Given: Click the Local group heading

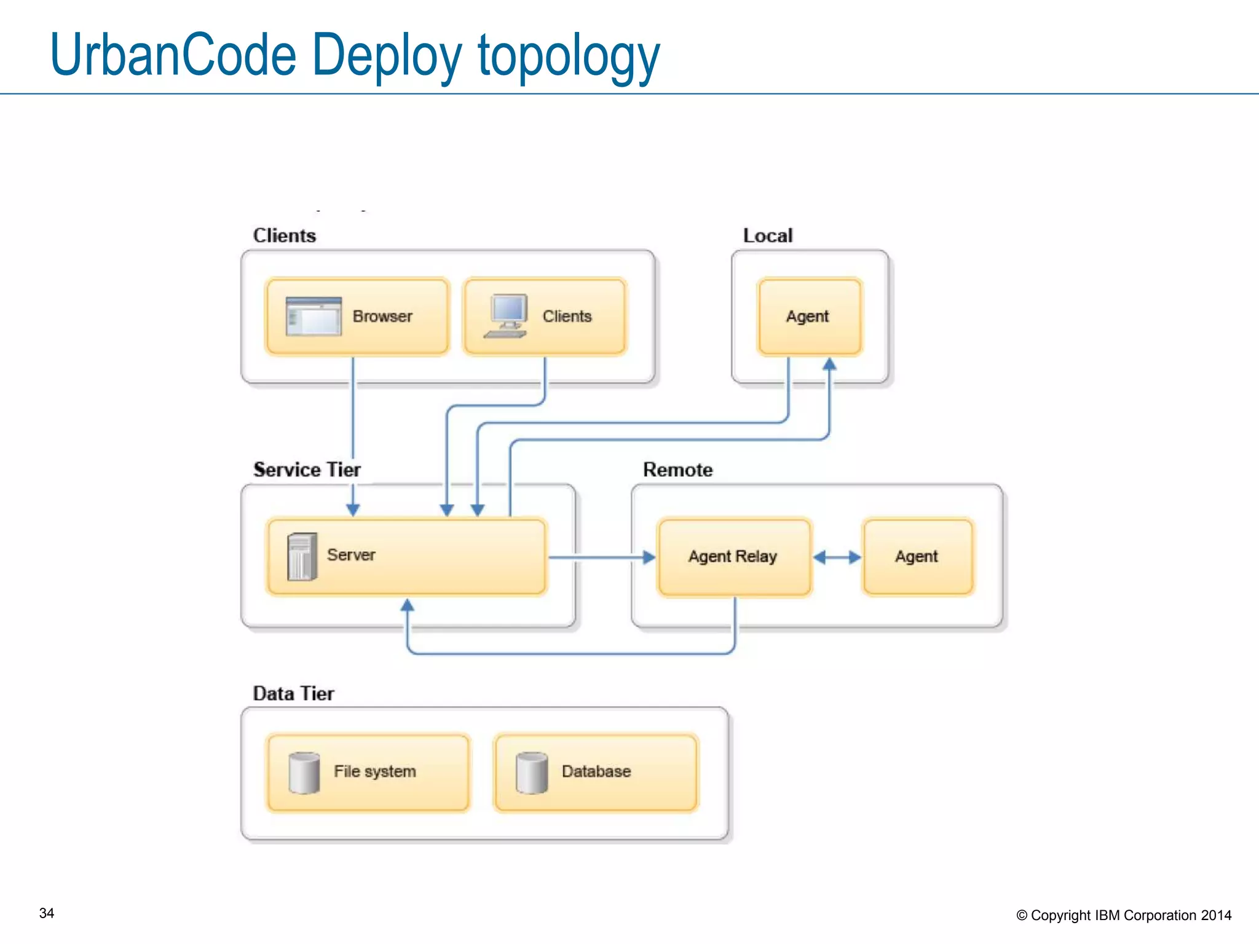Looking at the screenshot, I should [x=767, y=235].
